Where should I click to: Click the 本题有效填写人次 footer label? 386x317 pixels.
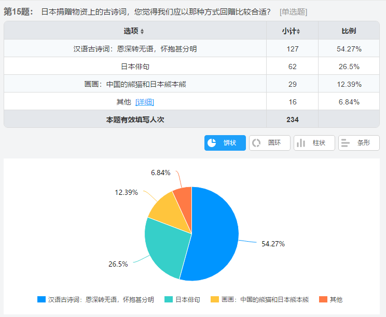coord(135,120)
